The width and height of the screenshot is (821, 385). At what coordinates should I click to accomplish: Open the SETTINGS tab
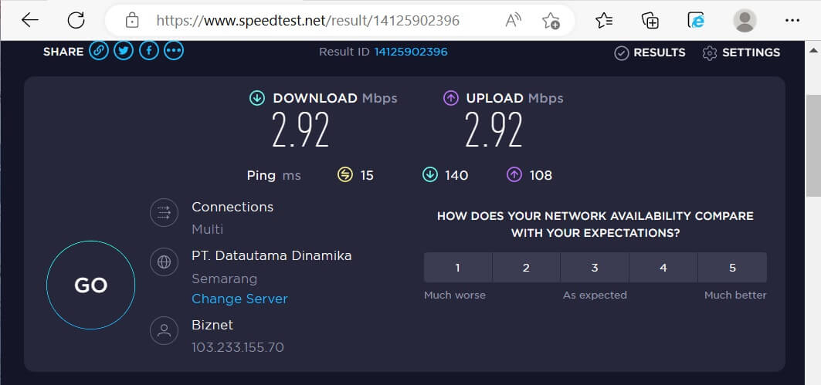coord(741,52)
